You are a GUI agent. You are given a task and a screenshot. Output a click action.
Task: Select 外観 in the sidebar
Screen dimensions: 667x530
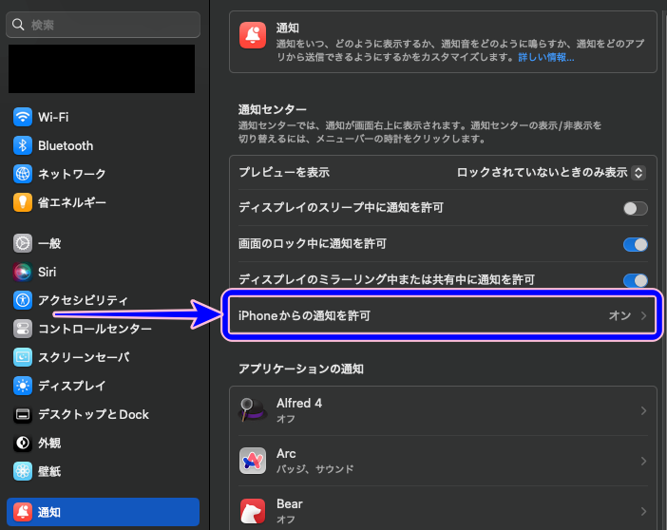[103, 443]
